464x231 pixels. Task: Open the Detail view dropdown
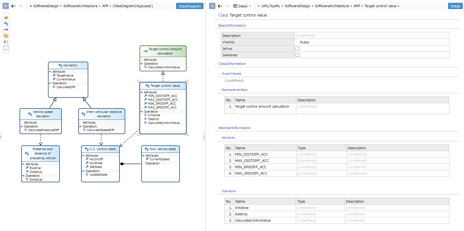pyautogui.click(x=242, y=6)
